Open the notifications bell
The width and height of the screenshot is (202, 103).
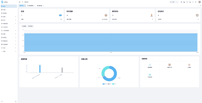coord(196,2)
